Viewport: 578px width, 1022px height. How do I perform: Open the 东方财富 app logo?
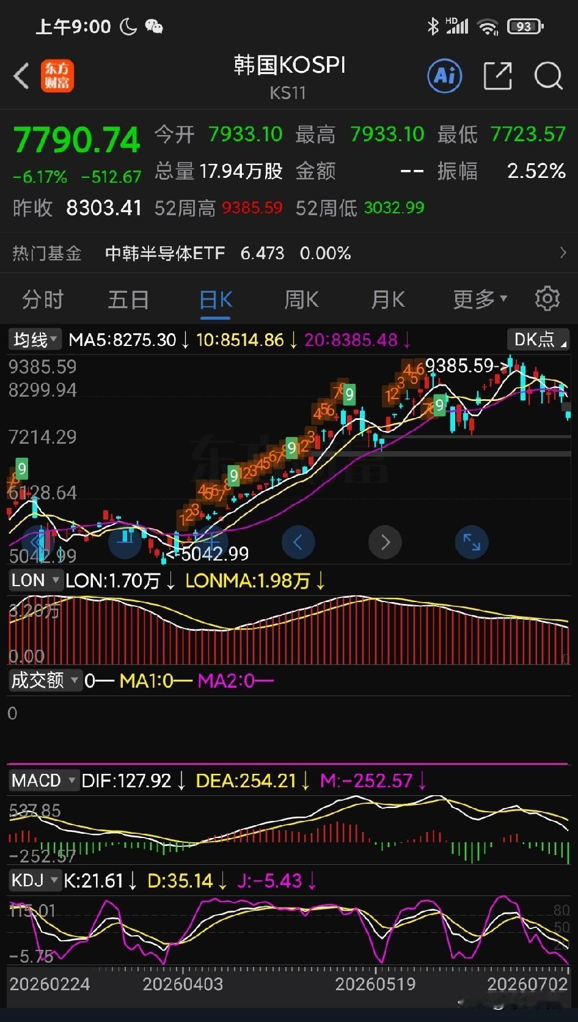pos(57,76)
